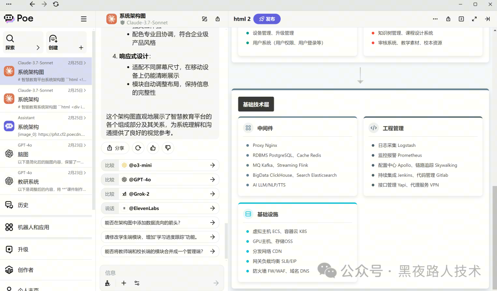Screen dimensions: 497x291
Task: Open the GPT-4o 教研系统 chat
Action: tap(46, 181)
